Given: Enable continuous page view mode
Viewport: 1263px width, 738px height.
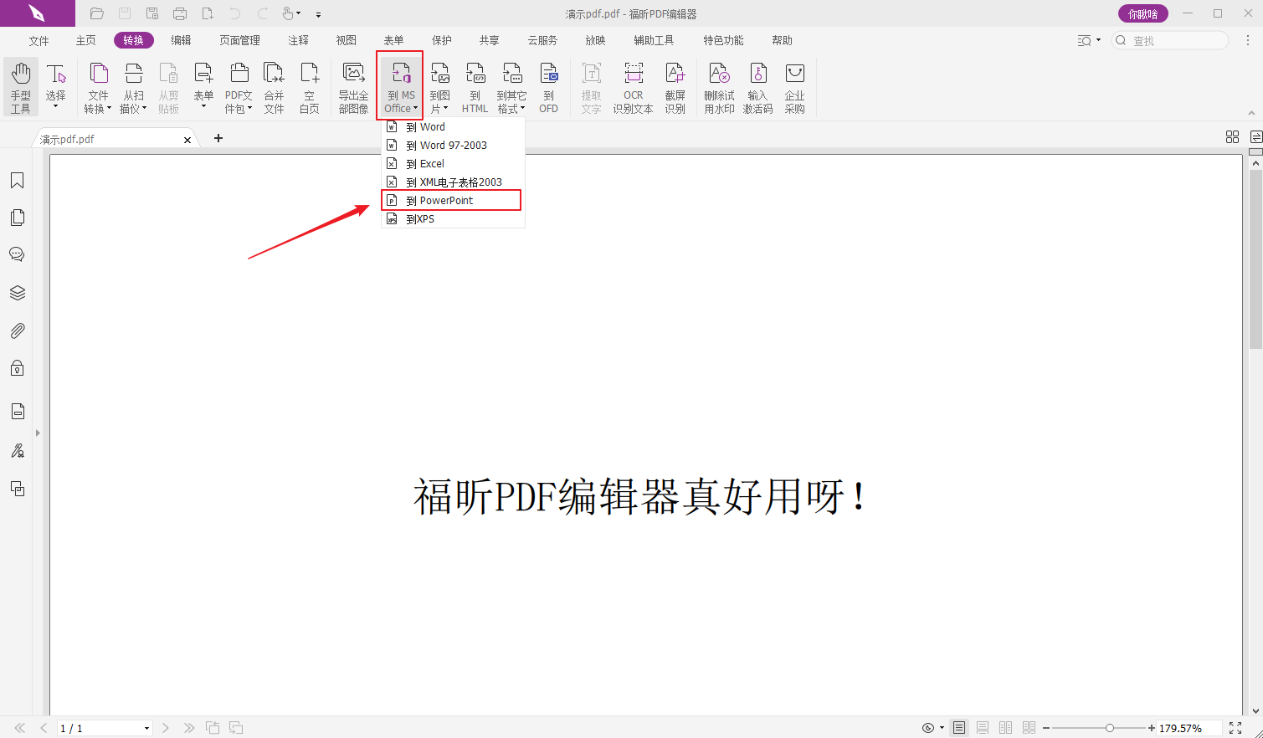Looking at the screenshot, I should tap(983, 728).
